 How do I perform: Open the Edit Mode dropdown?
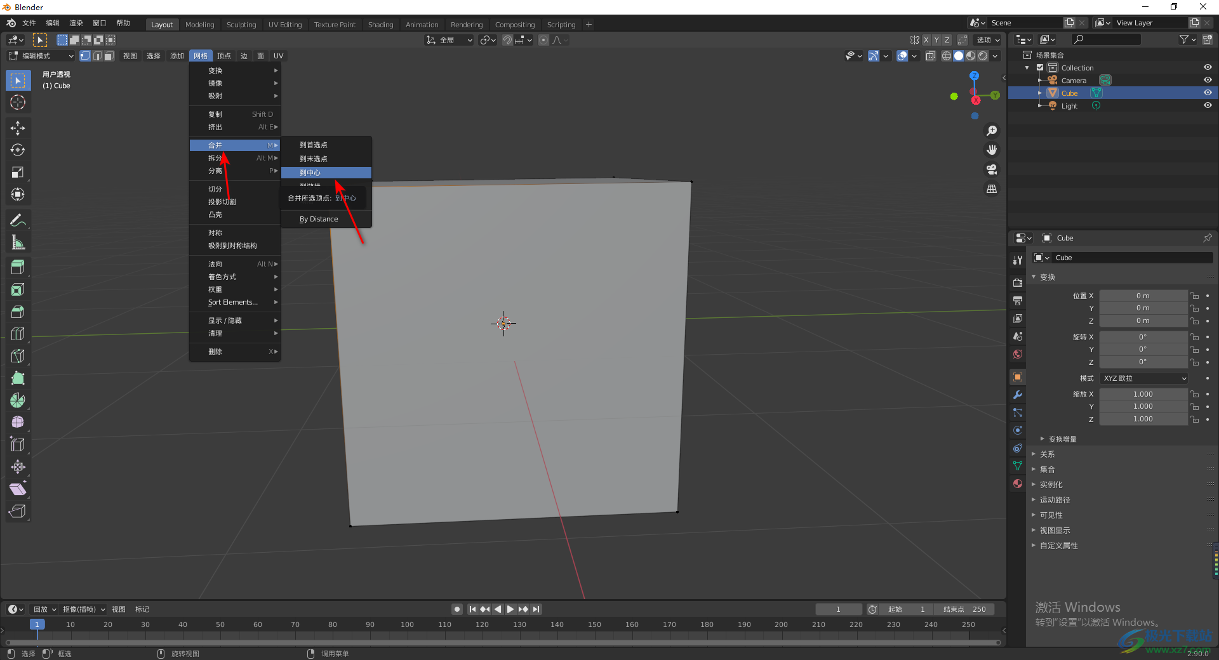coord(41,56)
